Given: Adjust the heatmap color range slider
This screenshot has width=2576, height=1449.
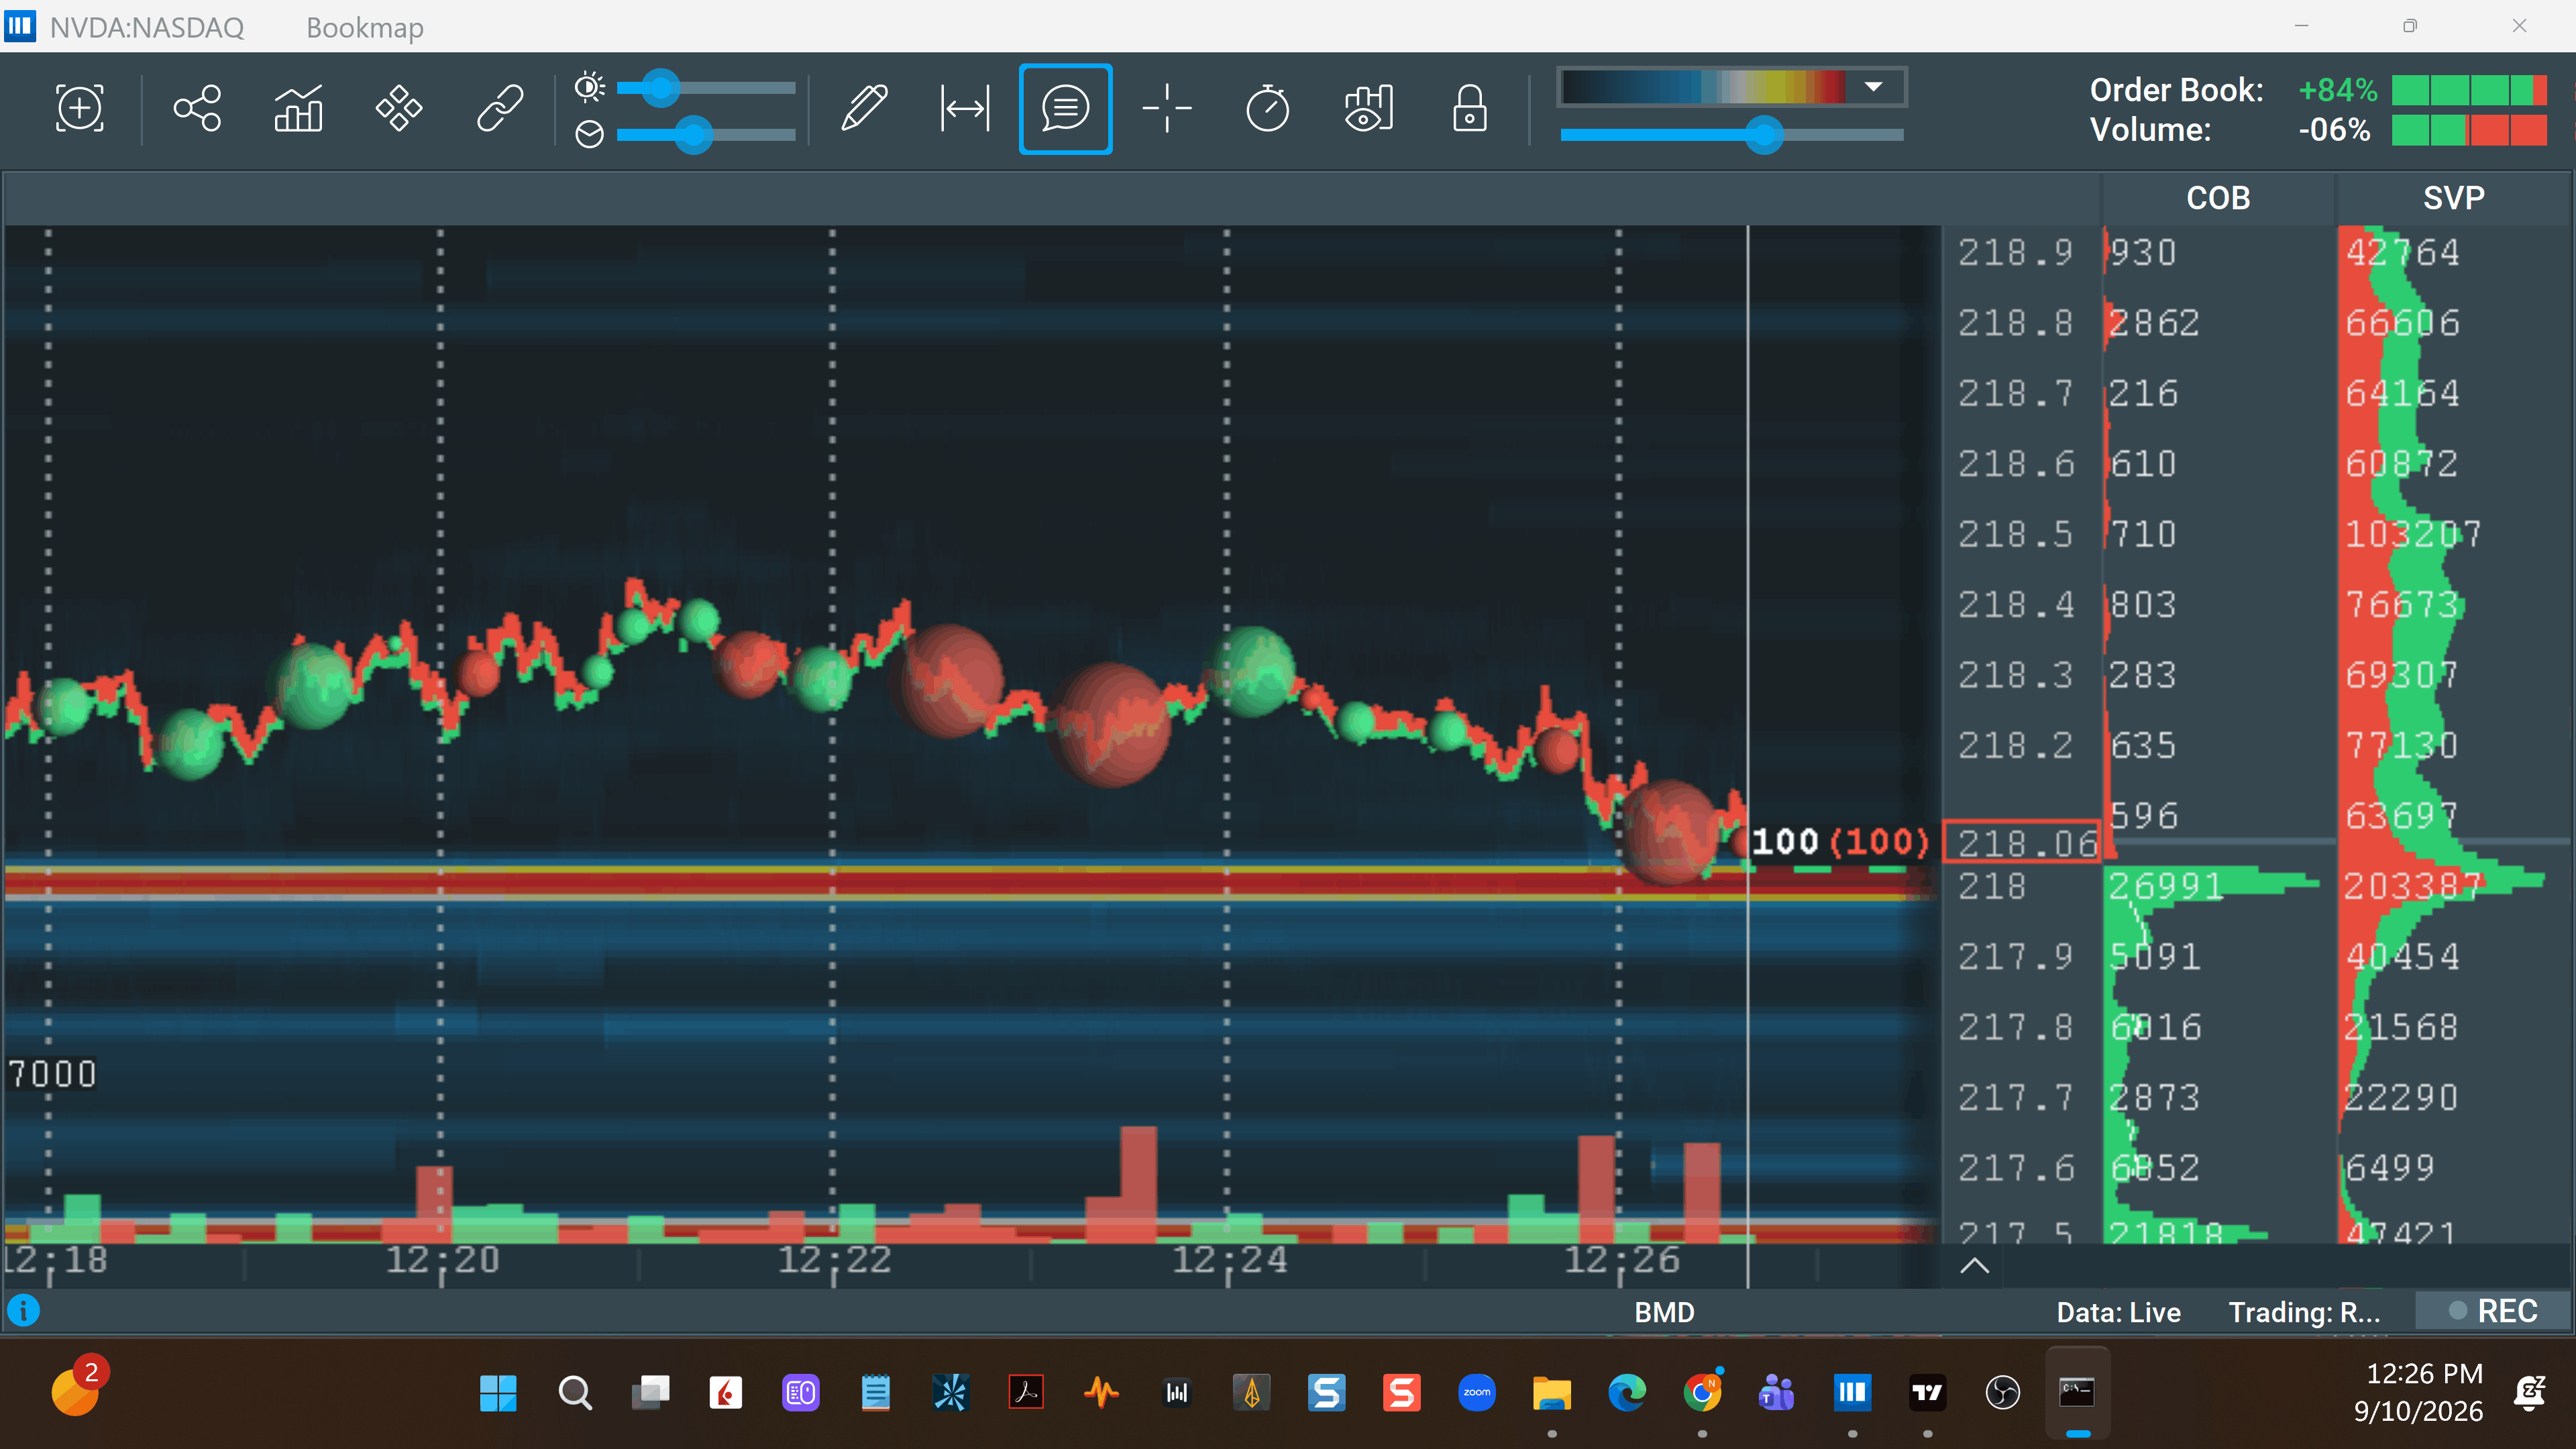Looking at the screenshot, I should click(x=1764, y=135).
